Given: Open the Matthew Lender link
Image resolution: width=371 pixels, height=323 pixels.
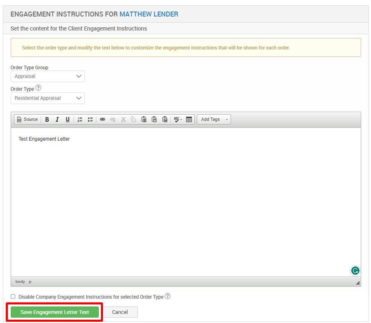Looking at the screenshot, I should click(149, 14).
